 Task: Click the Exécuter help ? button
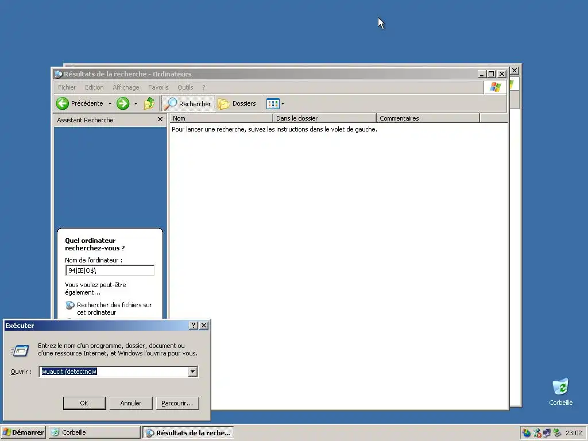click(194, 326)
